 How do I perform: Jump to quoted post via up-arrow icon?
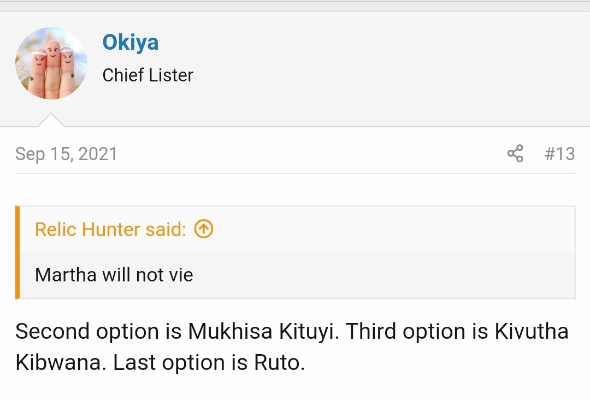[x=204, y=229]
